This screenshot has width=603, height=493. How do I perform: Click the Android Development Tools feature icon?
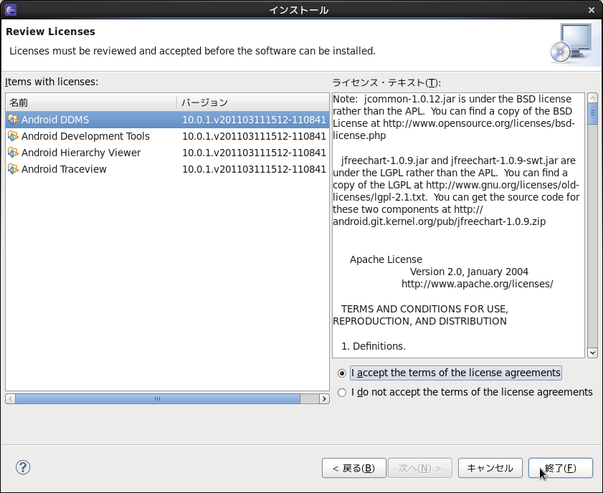click(13, 136)
